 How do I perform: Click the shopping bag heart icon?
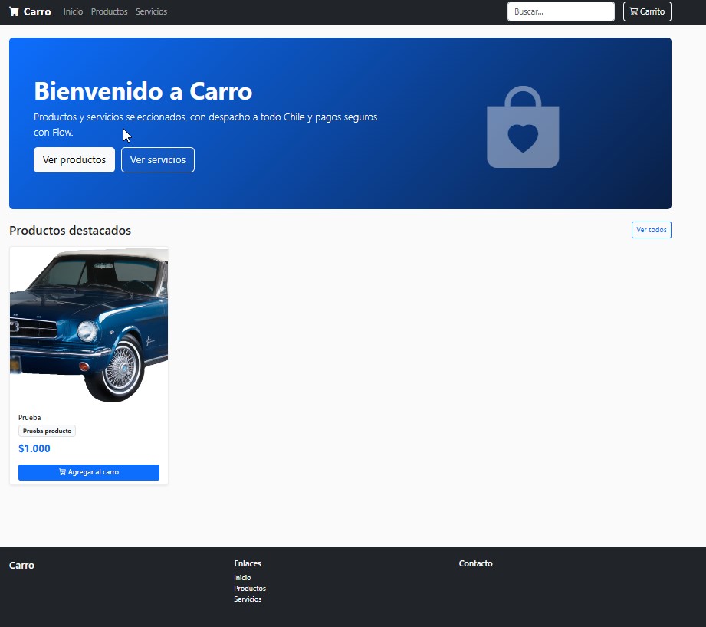coord(523,127)
